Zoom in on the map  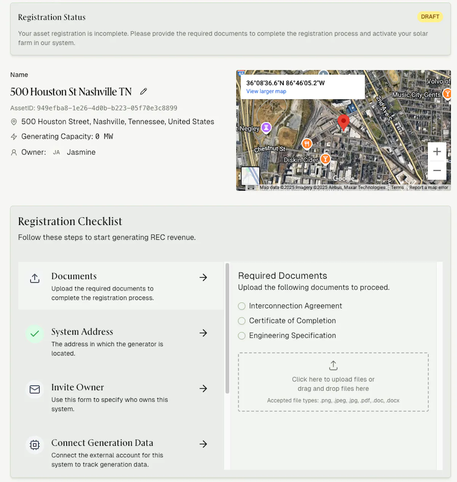coord(437,152)
